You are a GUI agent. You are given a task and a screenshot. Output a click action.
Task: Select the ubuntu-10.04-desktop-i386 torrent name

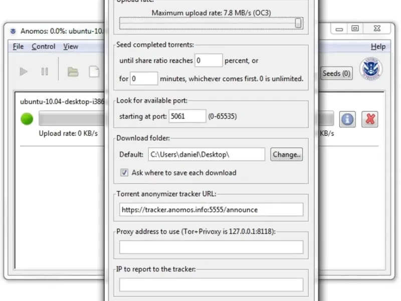pos(62,102)
